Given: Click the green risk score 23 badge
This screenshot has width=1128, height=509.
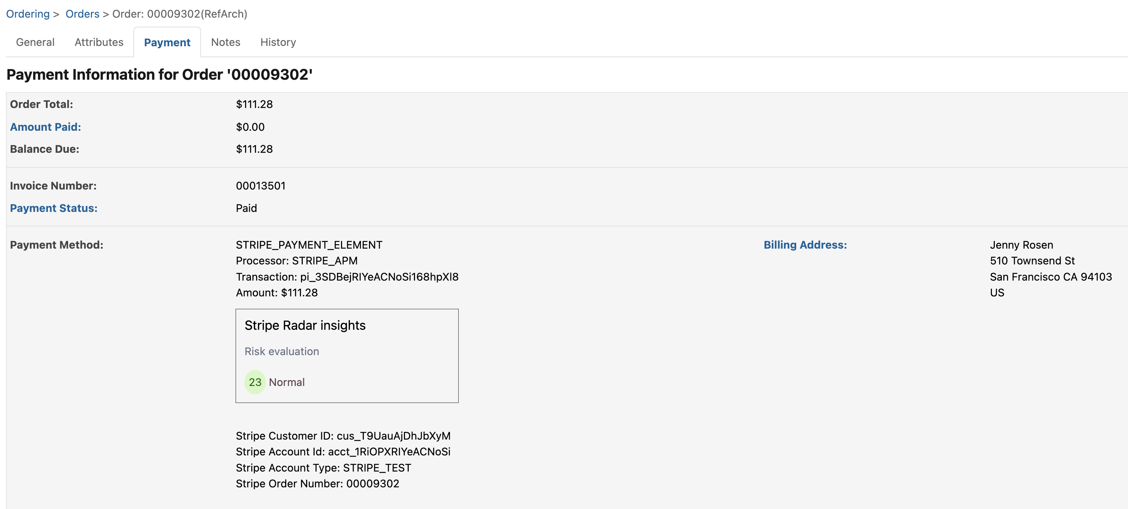Looking at the screenshot, I should pyautogui.click(x=255, y=382).
